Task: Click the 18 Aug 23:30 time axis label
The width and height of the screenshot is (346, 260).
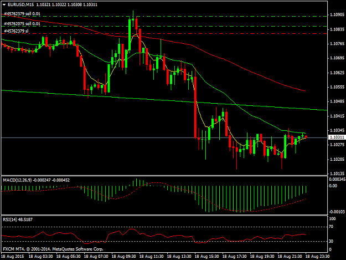Action: (x=318, y=256)
